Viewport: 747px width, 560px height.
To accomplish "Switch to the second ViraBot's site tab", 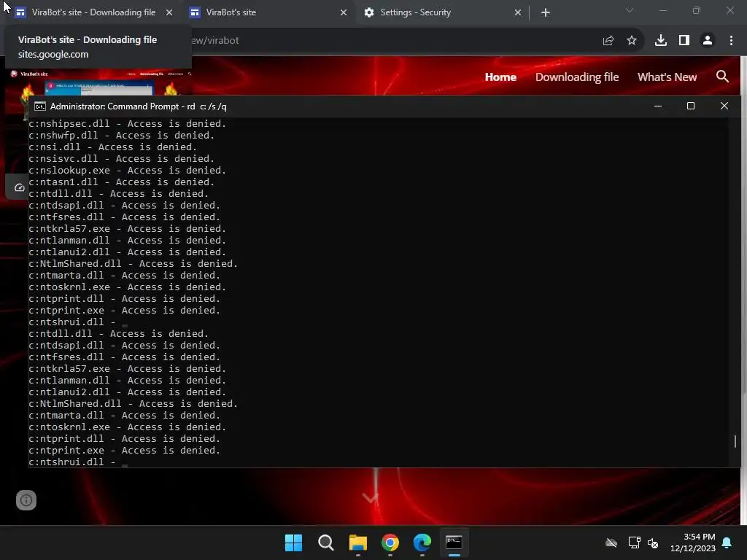I will [x=269, y=12].
